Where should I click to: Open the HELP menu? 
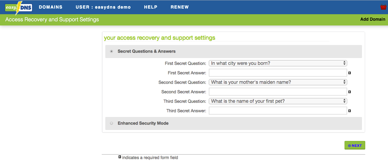pyautogui.click(x=151, y=7)
